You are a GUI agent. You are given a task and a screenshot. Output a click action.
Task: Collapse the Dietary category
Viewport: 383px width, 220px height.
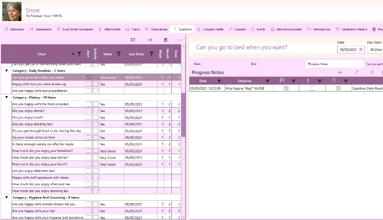6,97
